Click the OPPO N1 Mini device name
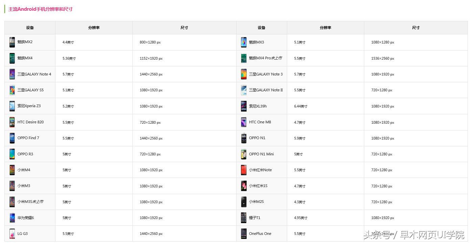Screen dimensions: 470x243 261,154
